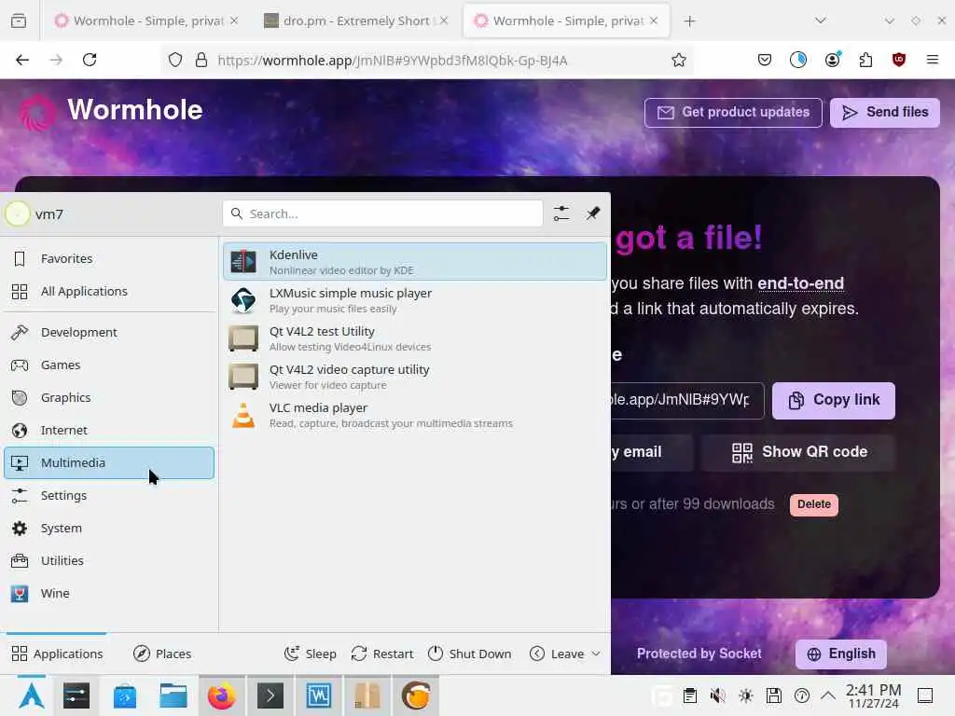
Task: Open the Settings category
Action: [x=109, y=496]
